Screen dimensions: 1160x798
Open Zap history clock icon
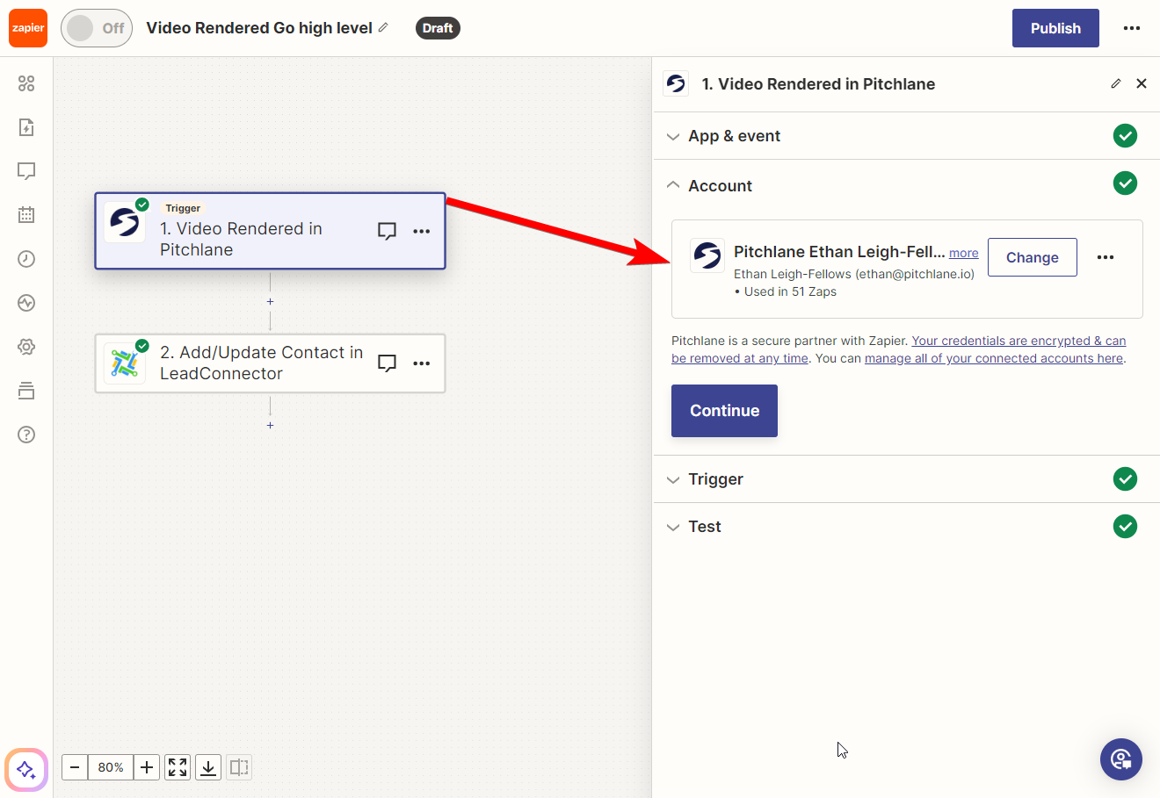point(26,259)
